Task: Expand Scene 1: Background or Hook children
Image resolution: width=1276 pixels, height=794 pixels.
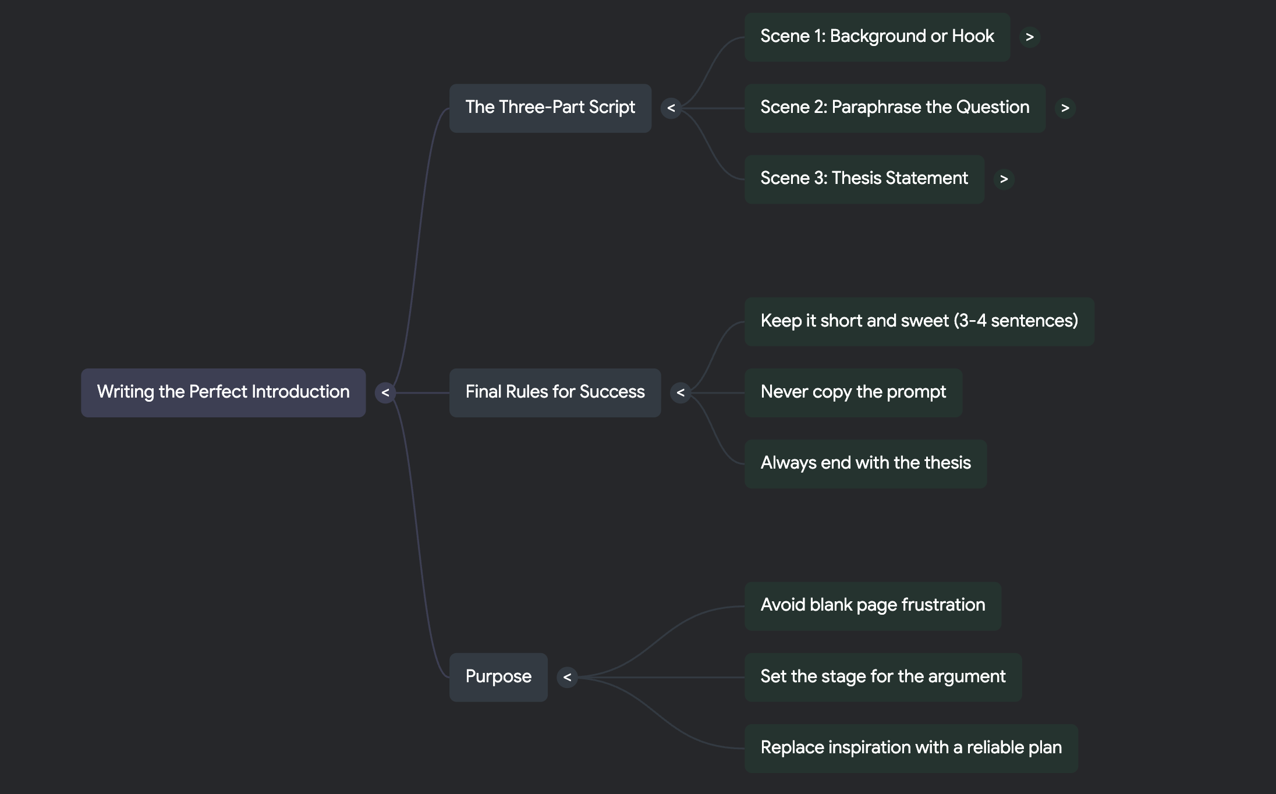Action: 1030,37
